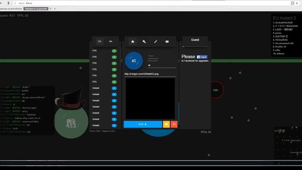Click the red orange button beside spectate

coord(174,124)
